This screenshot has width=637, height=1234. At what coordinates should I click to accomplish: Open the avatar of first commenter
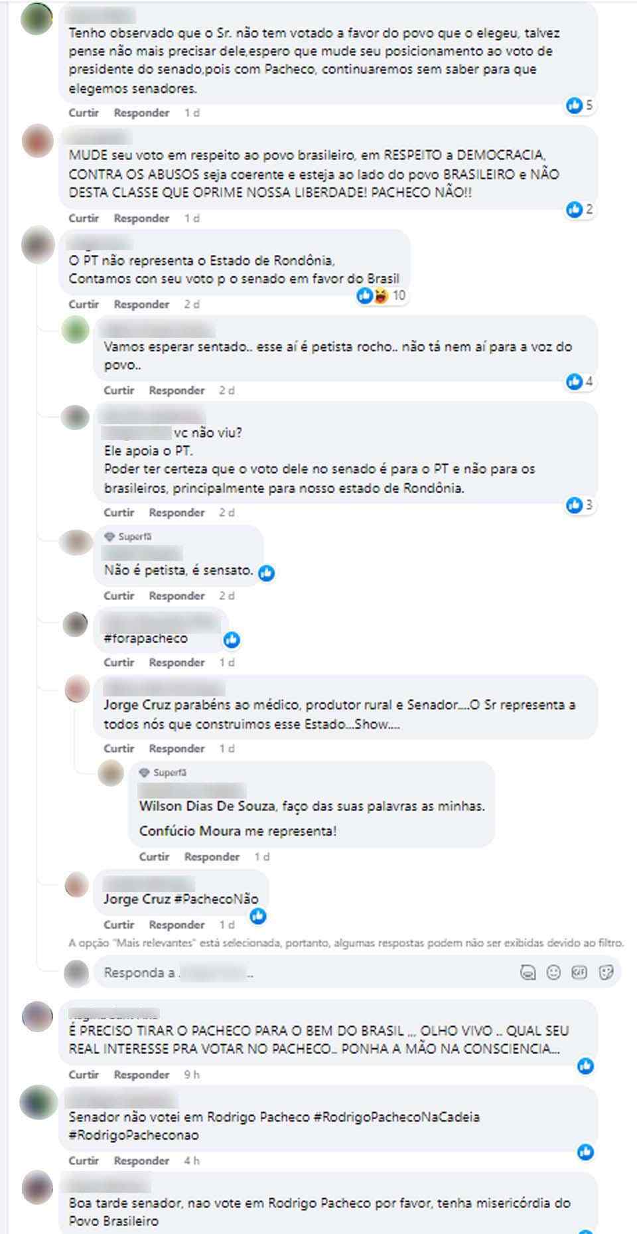37,19
